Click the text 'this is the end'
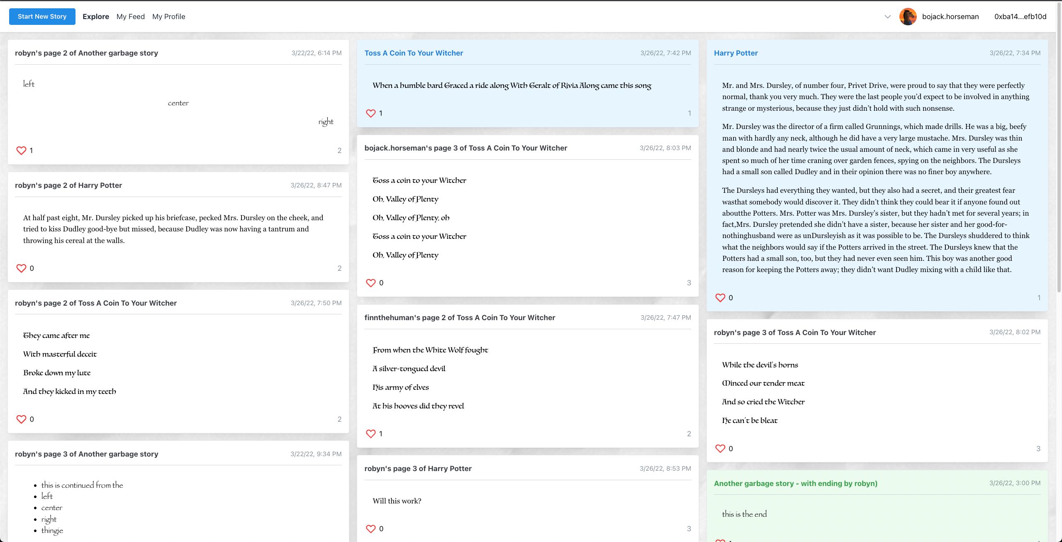The height and width of the screenshot is (542, 1062). 744,514
